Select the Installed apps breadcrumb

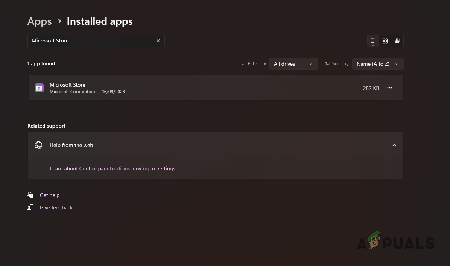click(x=99, y=21)
